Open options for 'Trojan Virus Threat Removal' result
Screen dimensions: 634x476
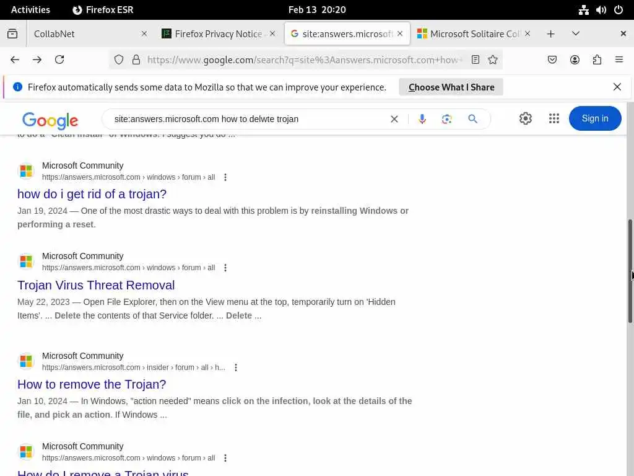coord(225,268)
